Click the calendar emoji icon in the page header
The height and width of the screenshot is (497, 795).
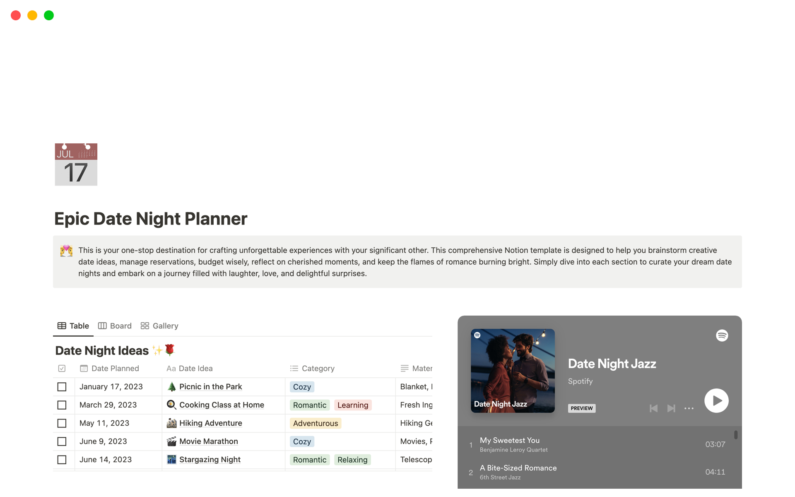77,166
